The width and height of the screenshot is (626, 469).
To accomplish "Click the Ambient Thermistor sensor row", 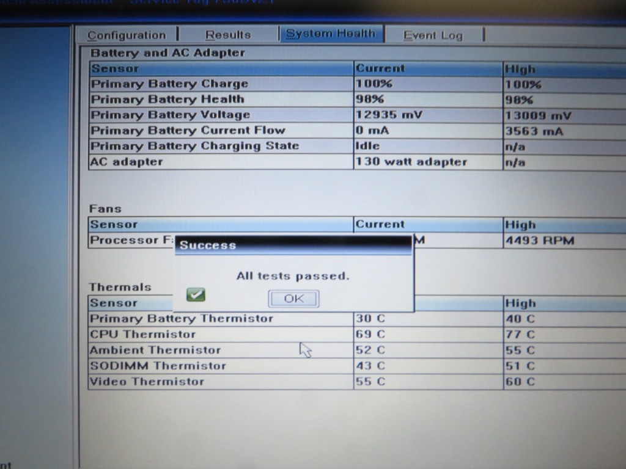I will (x=155, y=351).
